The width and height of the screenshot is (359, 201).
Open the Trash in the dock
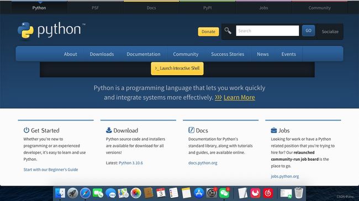click(299, 193)
